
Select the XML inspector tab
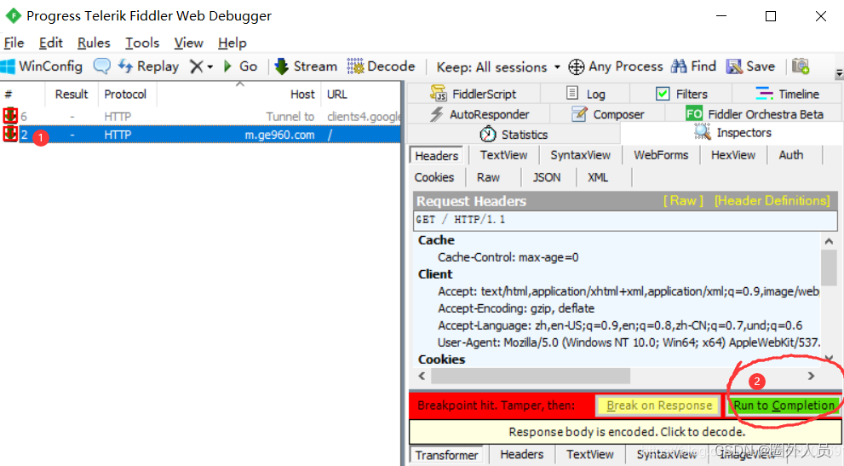pyautogui.click(x=598, y=177)
